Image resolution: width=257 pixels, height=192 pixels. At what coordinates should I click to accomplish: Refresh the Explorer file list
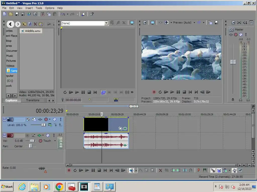click(x=30, y=24)
